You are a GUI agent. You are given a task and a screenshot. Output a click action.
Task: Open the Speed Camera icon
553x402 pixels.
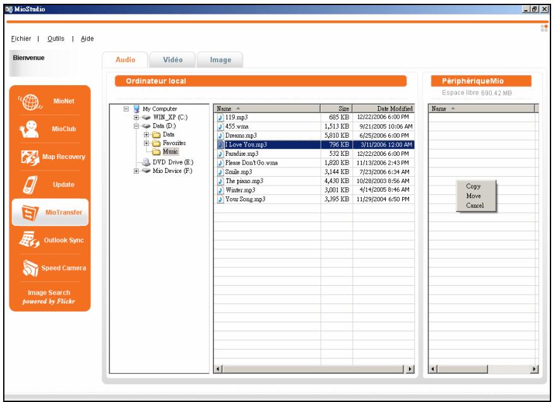(30, 268)
